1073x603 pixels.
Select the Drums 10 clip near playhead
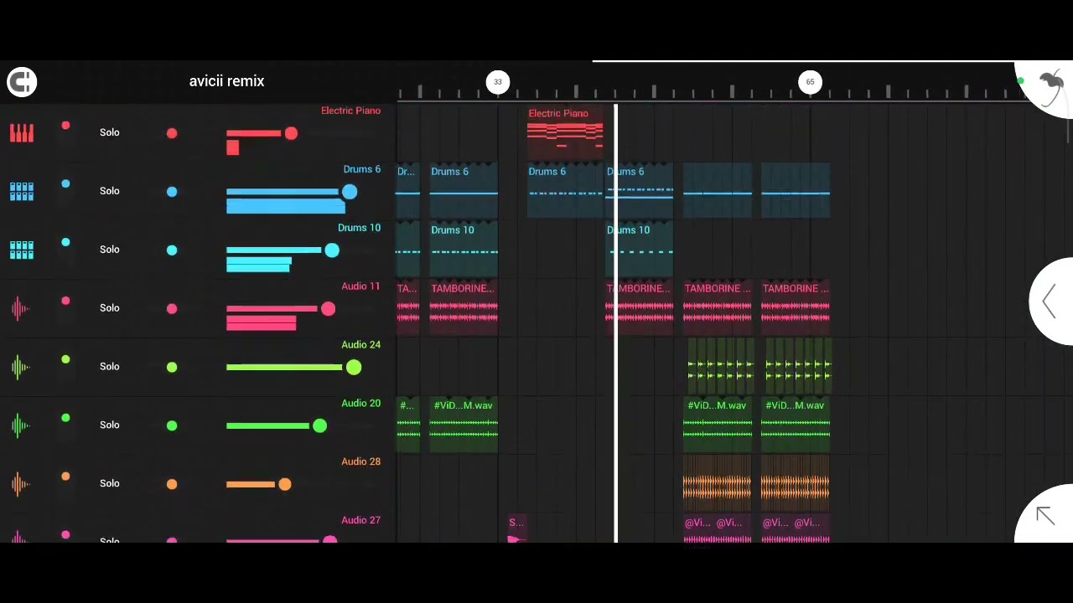[x=639, y=250]
